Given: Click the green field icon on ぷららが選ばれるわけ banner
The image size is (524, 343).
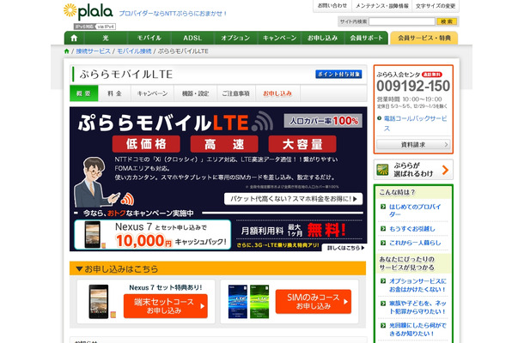Looking at the screenshot, I should 382,170.
